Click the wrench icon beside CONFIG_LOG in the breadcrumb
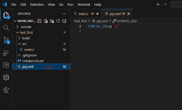The image size is (182, 110). pos(114,21)
